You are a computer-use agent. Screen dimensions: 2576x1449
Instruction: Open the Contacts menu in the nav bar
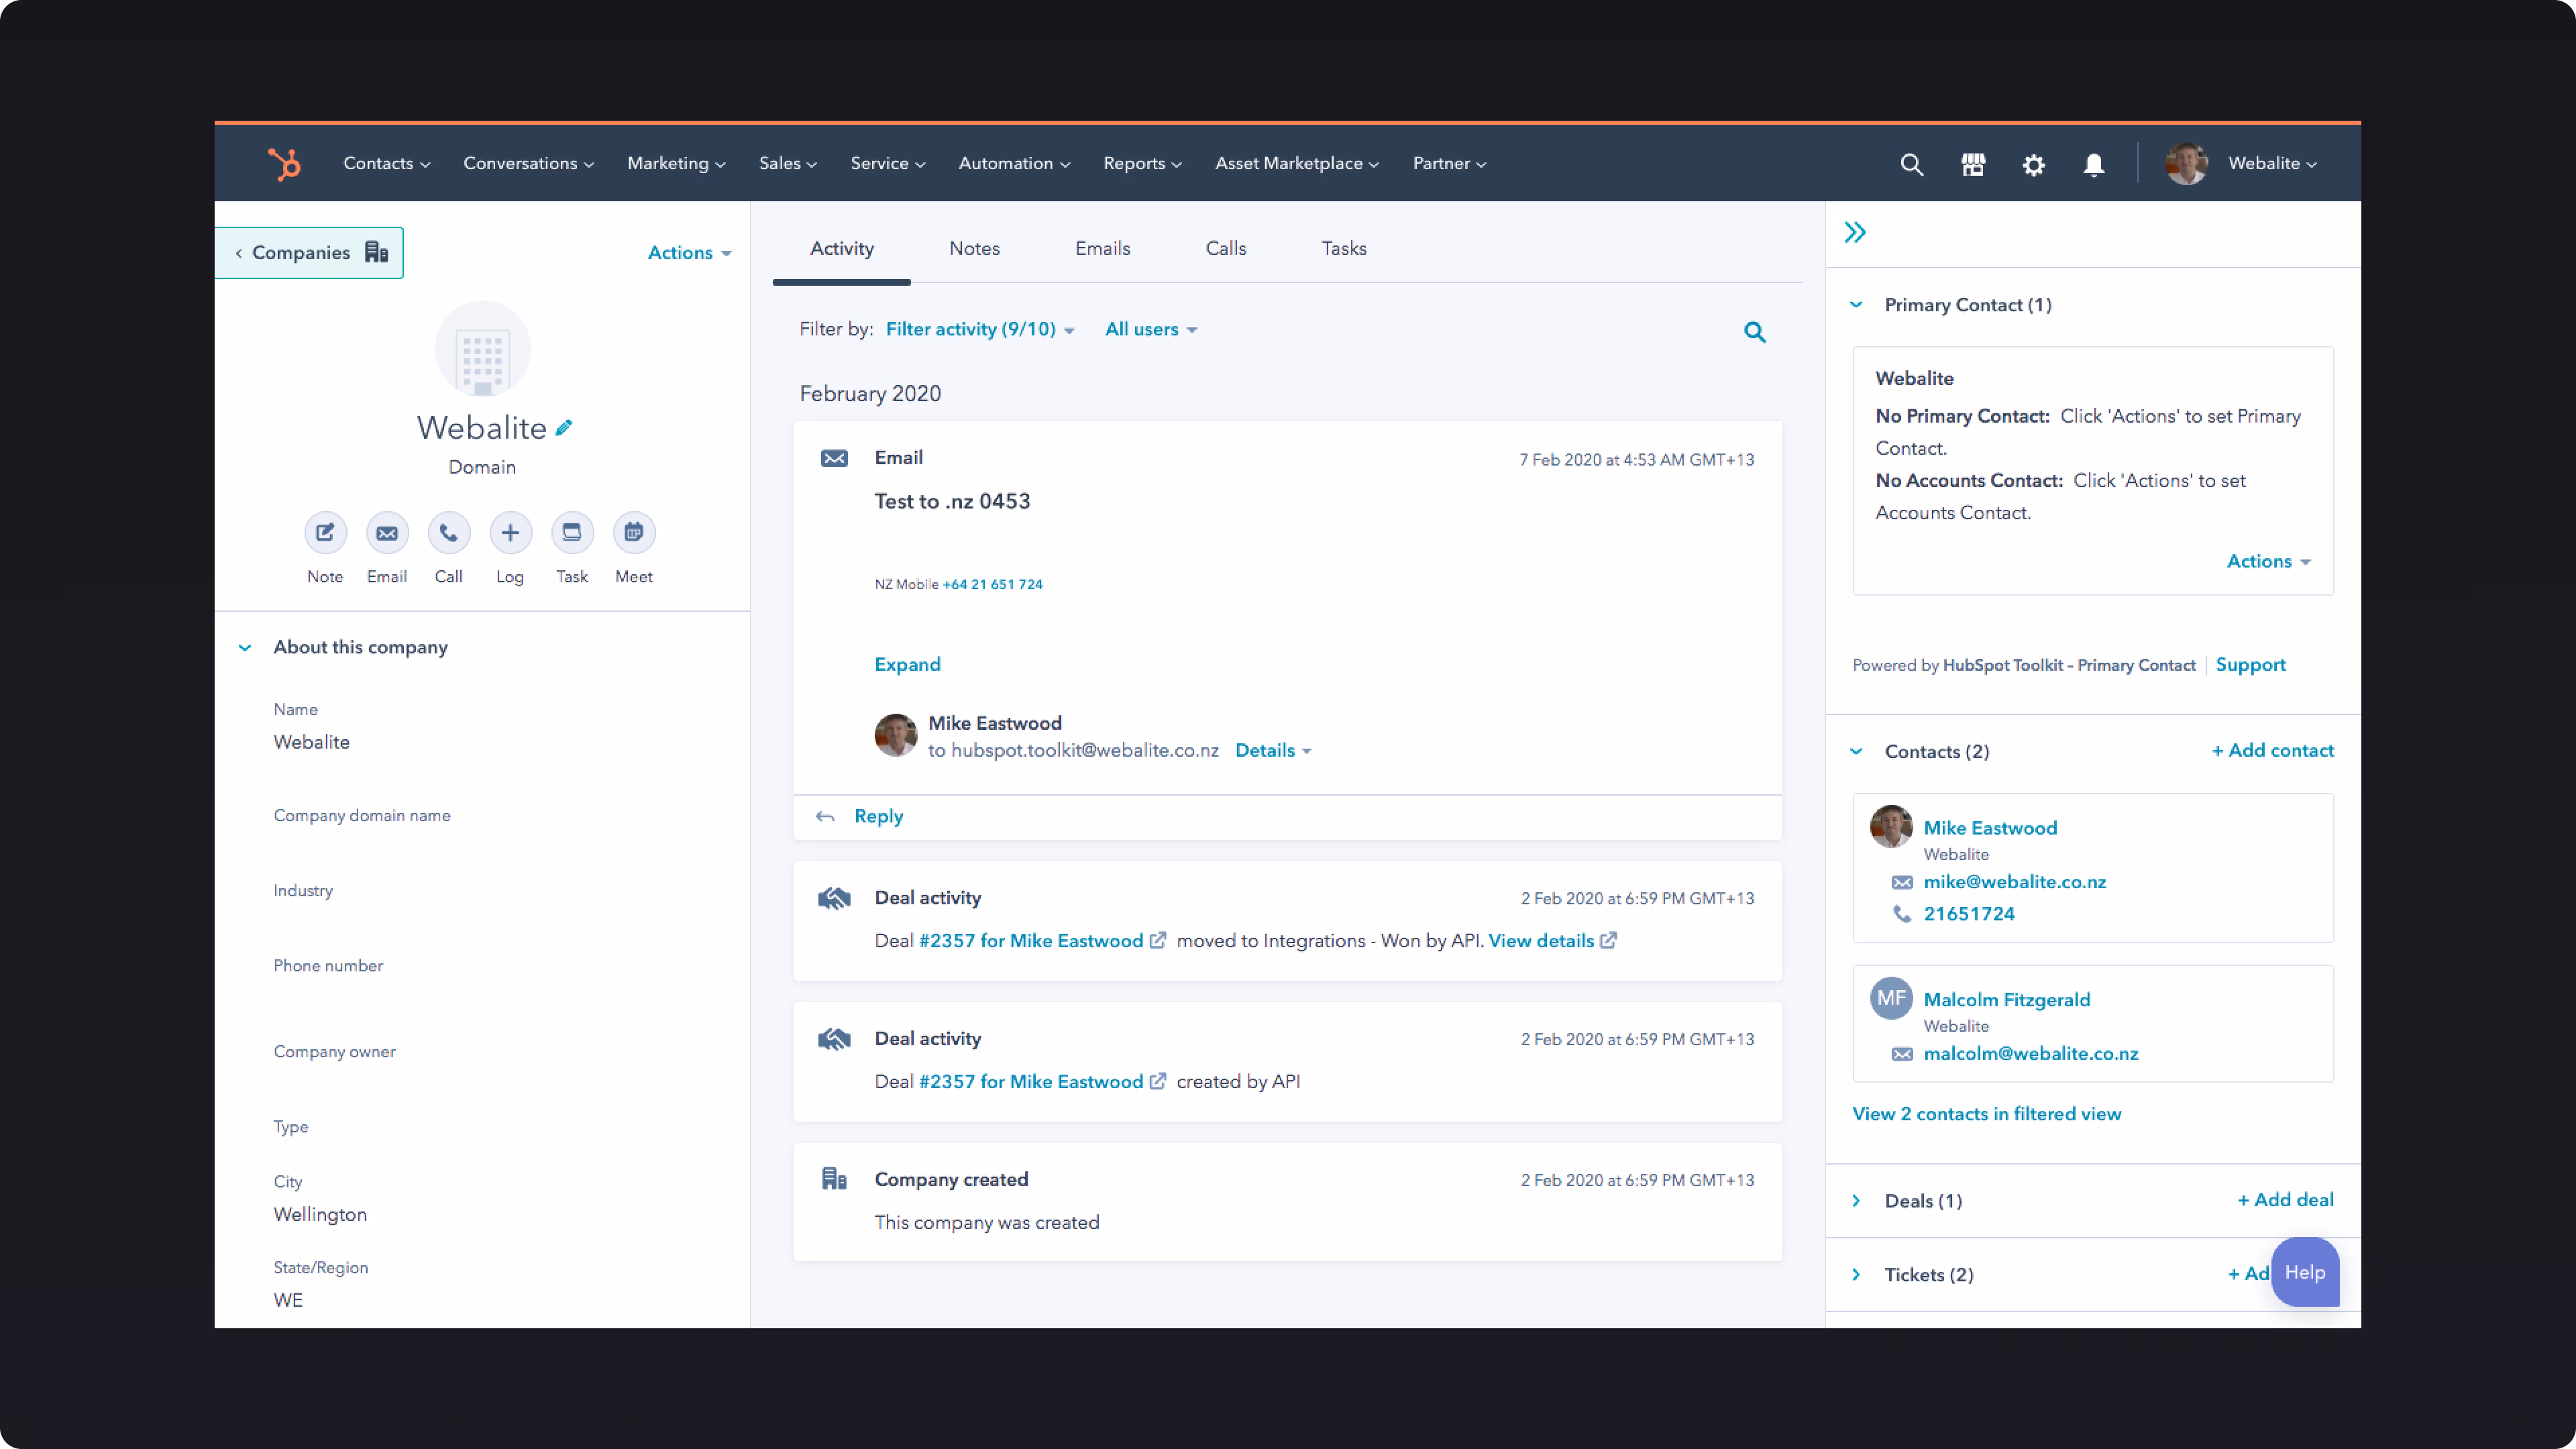point(387,164)
